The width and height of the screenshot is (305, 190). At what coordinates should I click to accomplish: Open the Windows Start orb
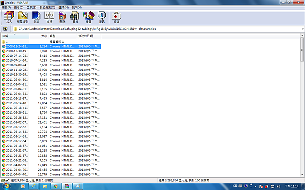[x=6, y=186]
